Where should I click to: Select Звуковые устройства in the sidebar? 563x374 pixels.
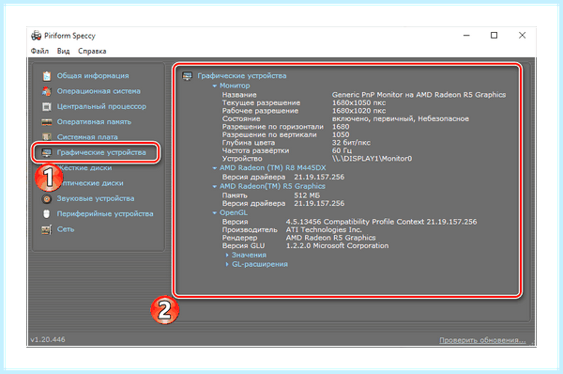(x=96, y=198)
